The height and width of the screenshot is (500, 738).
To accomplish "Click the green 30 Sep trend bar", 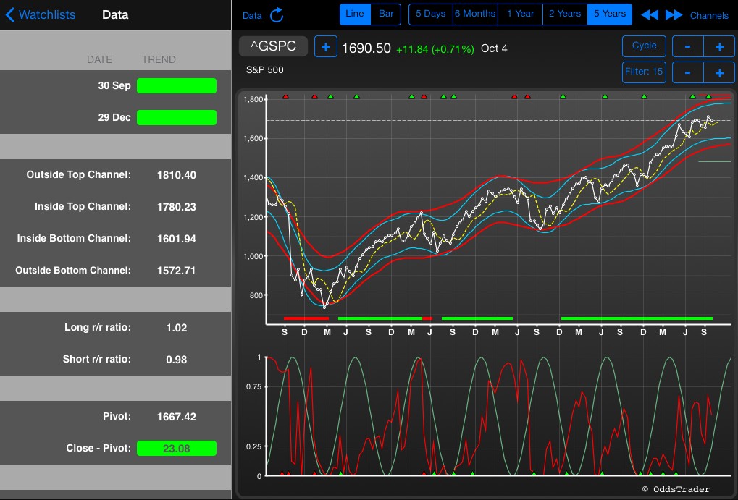I will click(x=176, y=86).
